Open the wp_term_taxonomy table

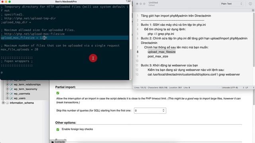(25, 89)
